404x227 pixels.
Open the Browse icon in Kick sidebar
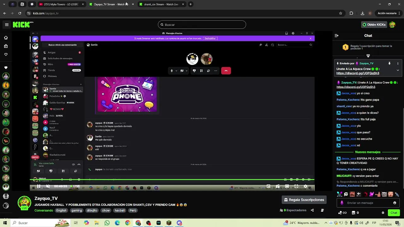6,46
